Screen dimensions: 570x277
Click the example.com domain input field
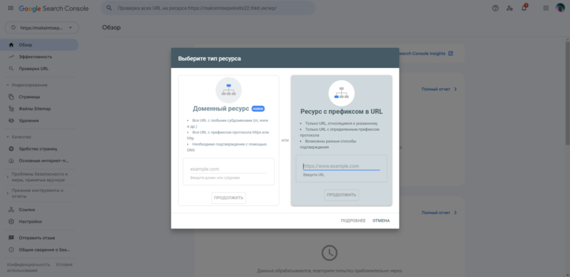click(229, 169)
